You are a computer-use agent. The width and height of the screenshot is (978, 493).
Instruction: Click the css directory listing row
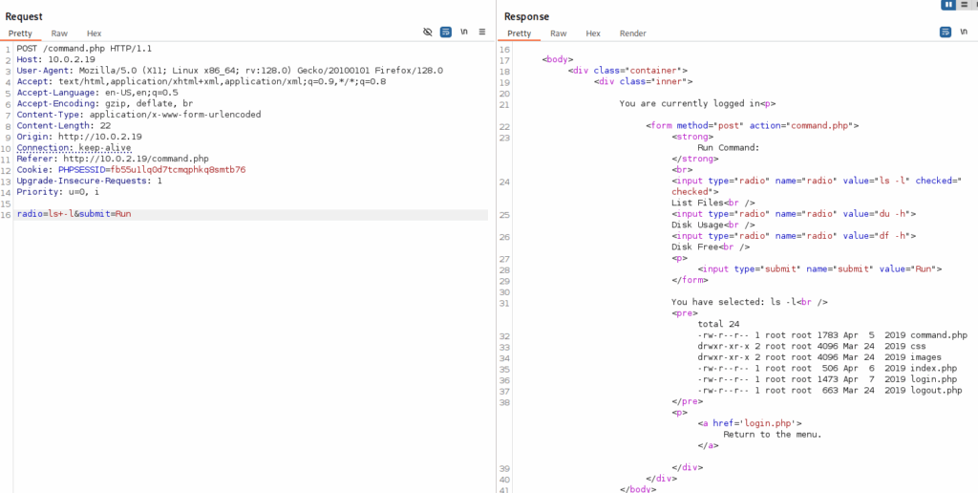tap(812, 347)
